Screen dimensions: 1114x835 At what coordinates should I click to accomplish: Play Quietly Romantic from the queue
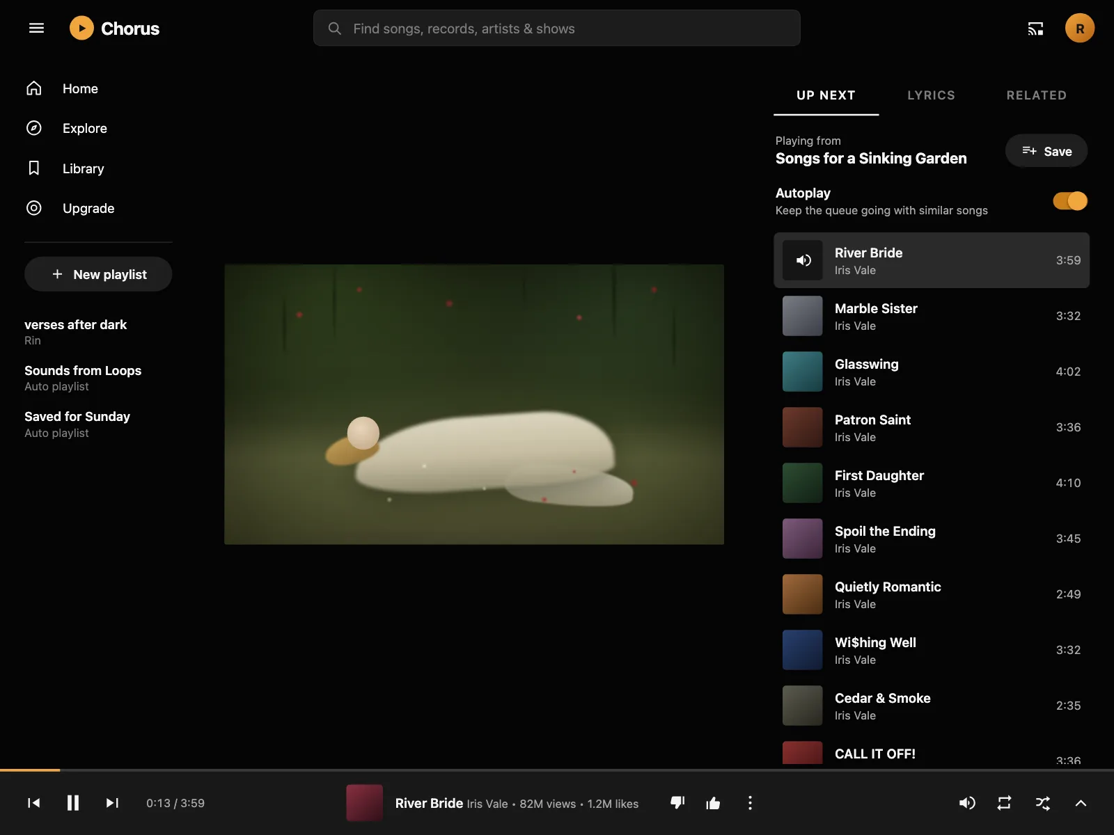(932, 594)
